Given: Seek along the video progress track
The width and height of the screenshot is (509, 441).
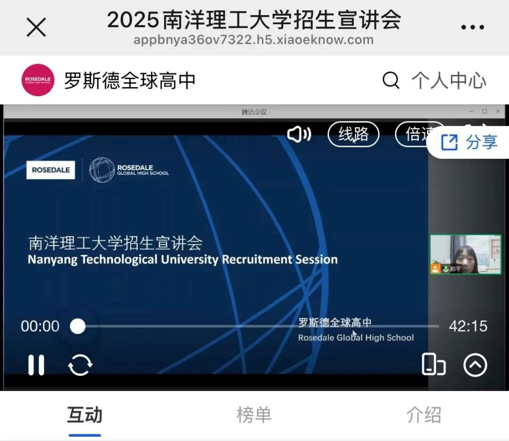Looking at the screenshot, I should tap(258, 326).
